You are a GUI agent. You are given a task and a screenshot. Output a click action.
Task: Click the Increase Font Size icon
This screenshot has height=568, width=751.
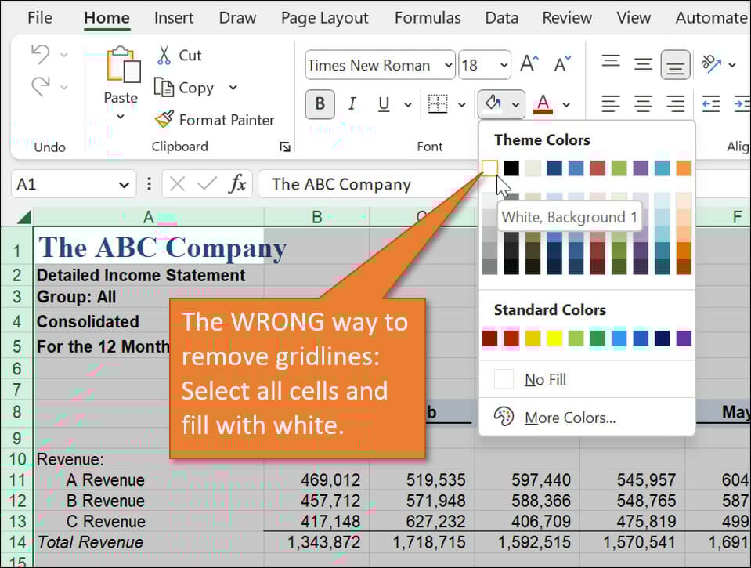529,65
